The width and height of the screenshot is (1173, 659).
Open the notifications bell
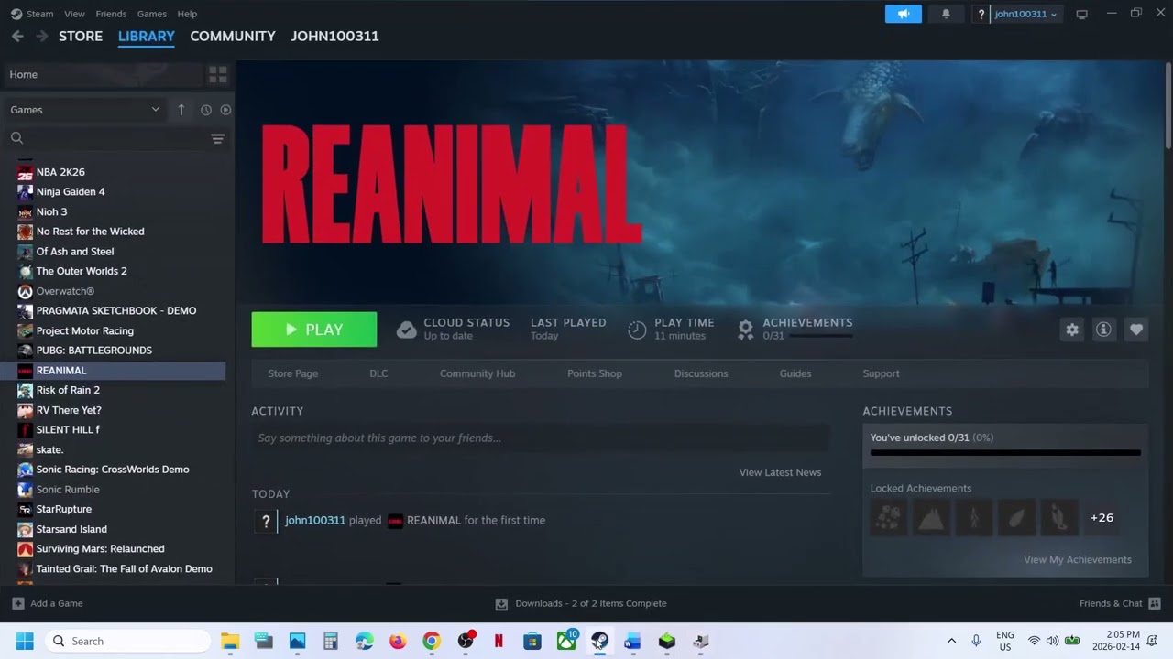click(946, 14)
